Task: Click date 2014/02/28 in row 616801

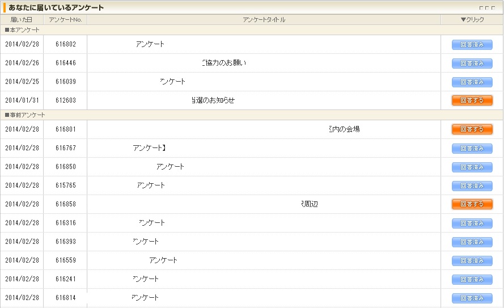Action: [x=22, y=129]
